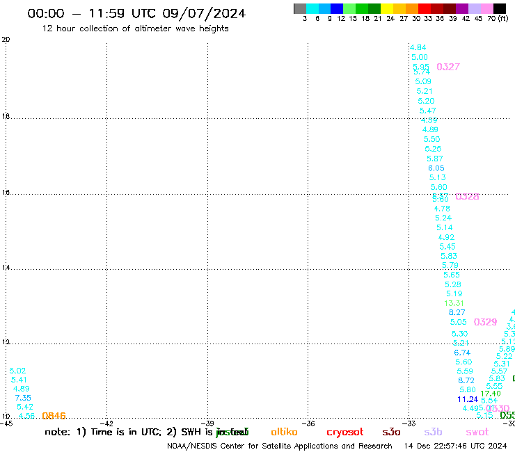Click the -42 longitude axis label
Image resolution: width=515 pixels, height=452 pixels.
(106, 423)
